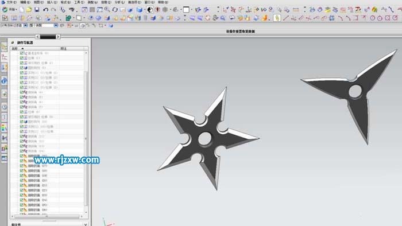Undo the last action
Screen dimensions: 402x226
(x=45, y=10)
